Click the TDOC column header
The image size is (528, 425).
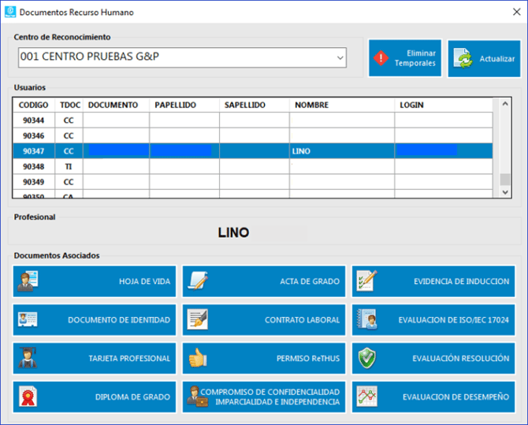click(69, 105)
